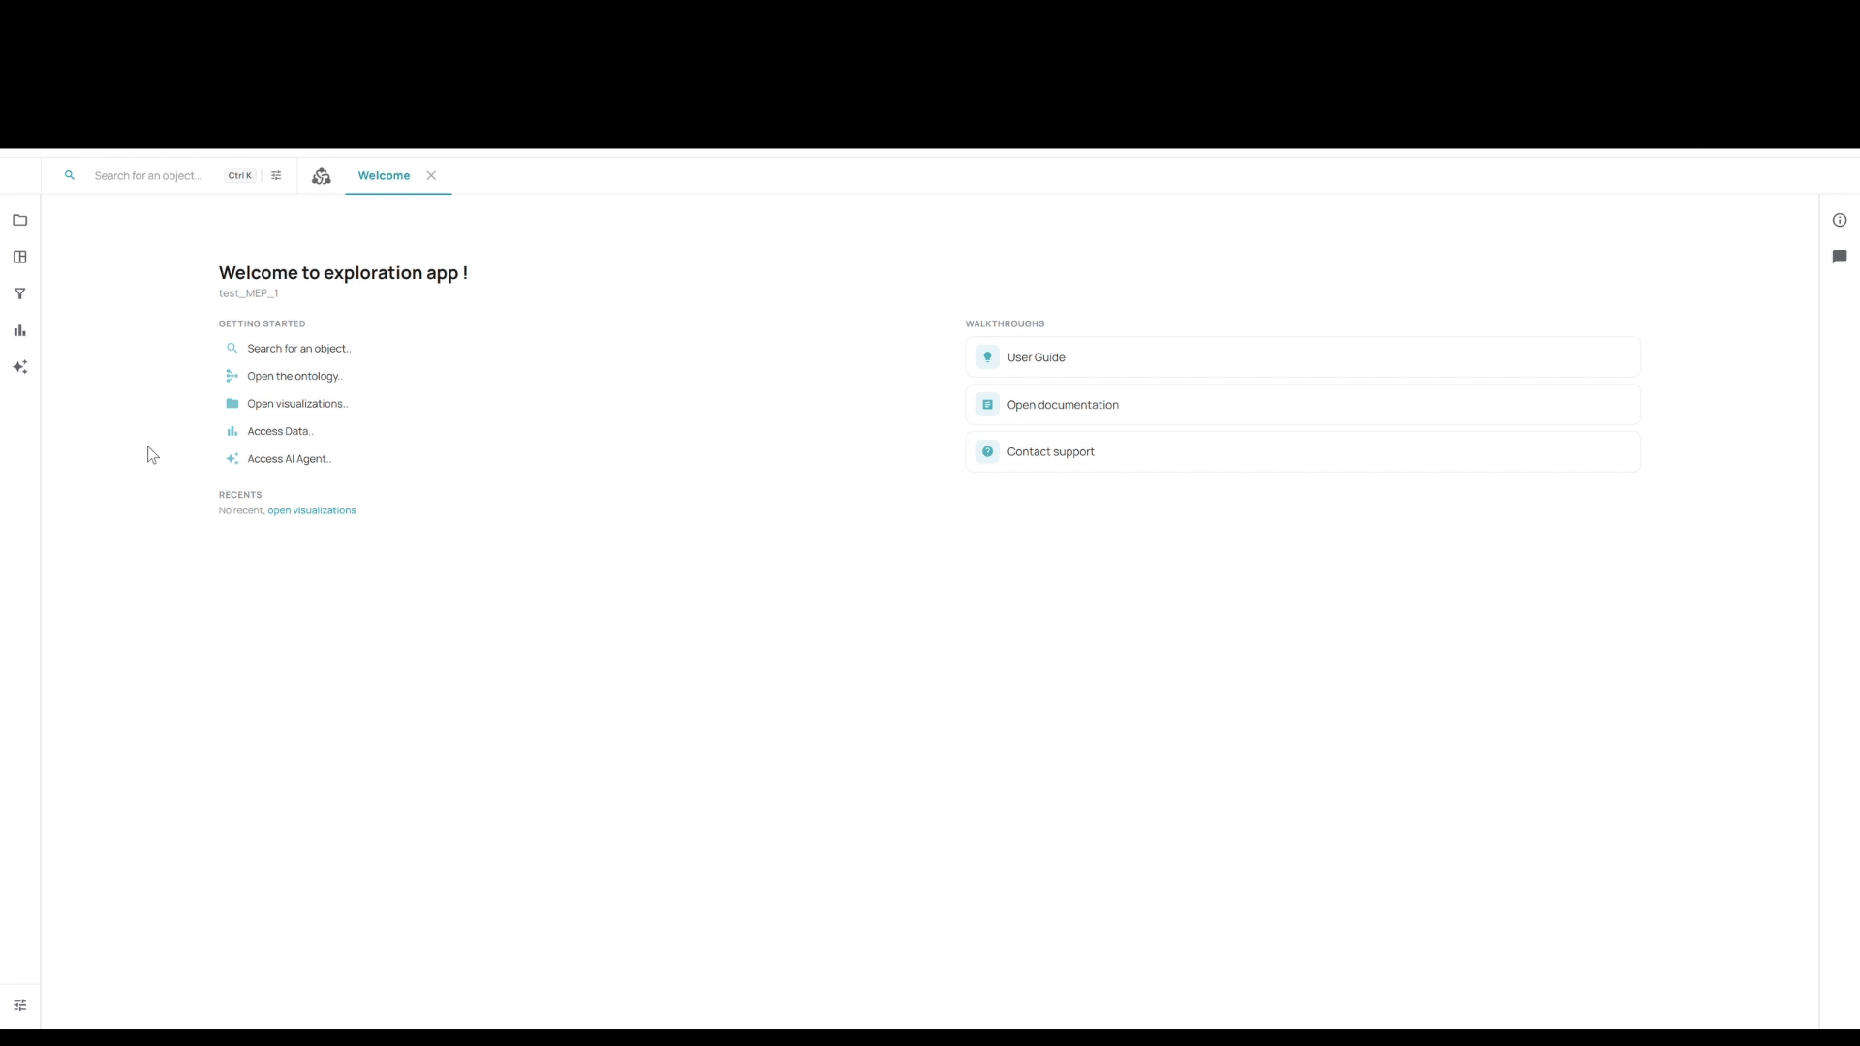Click the open visualizations link under Recents
1860x1046 pixels.
[312, 510]
